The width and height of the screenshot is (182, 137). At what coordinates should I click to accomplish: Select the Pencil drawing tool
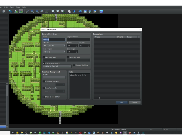pos(27,11)
